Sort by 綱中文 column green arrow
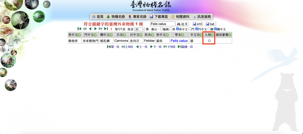 pos(111,35)
